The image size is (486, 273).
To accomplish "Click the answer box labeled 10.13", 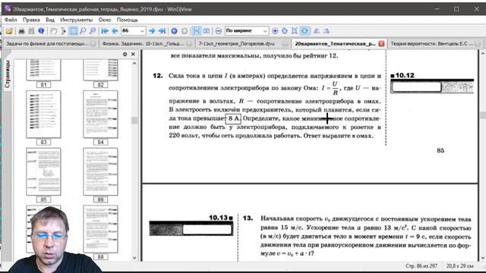I will point(207,229).
